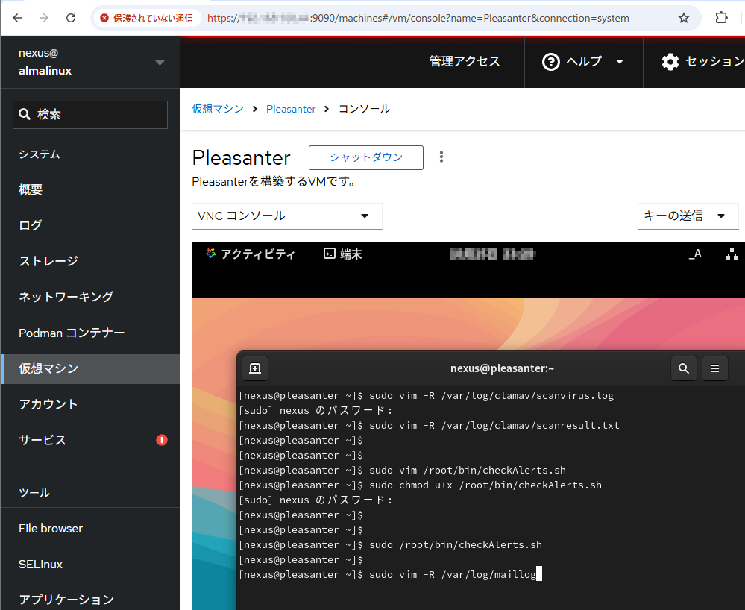Expand the ヘルプ menu

coord(584,62)
